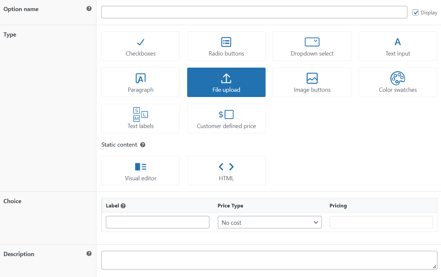Choose the Dropdown select option type

[312, 46]
